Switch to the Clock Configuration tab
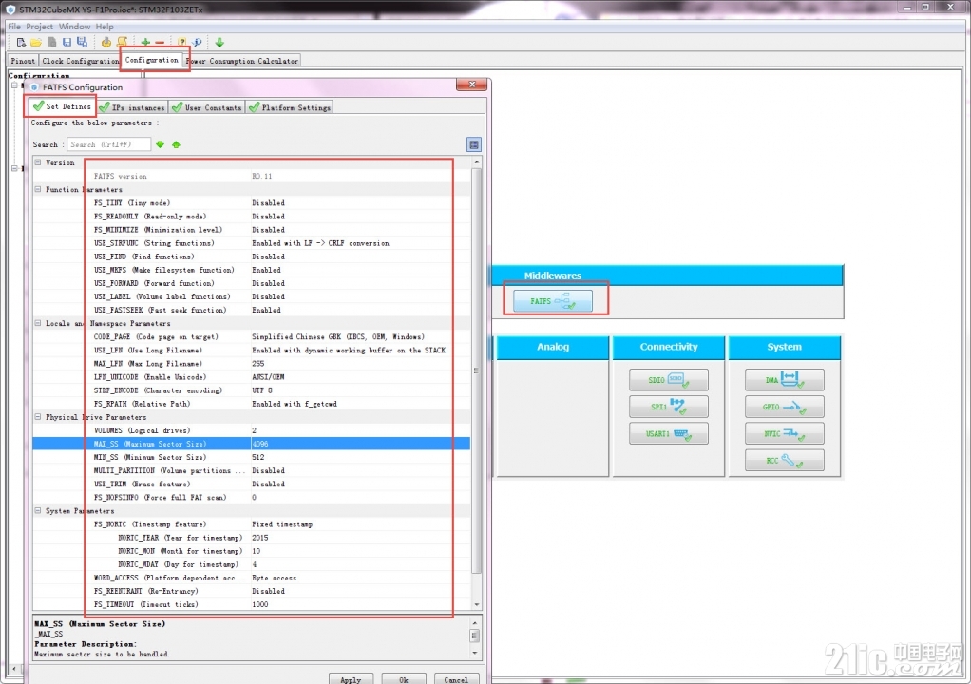This screenshot has width=971, height=684. 80,61
